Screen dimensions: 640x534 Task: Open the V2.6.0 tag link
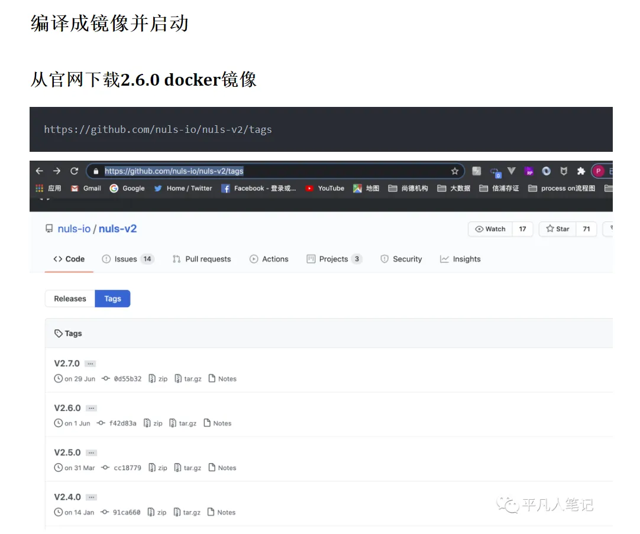(x=67, y=408)
